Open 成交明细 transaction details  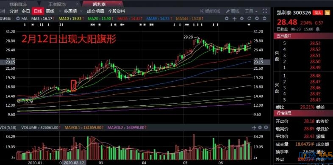pos(95,11)
